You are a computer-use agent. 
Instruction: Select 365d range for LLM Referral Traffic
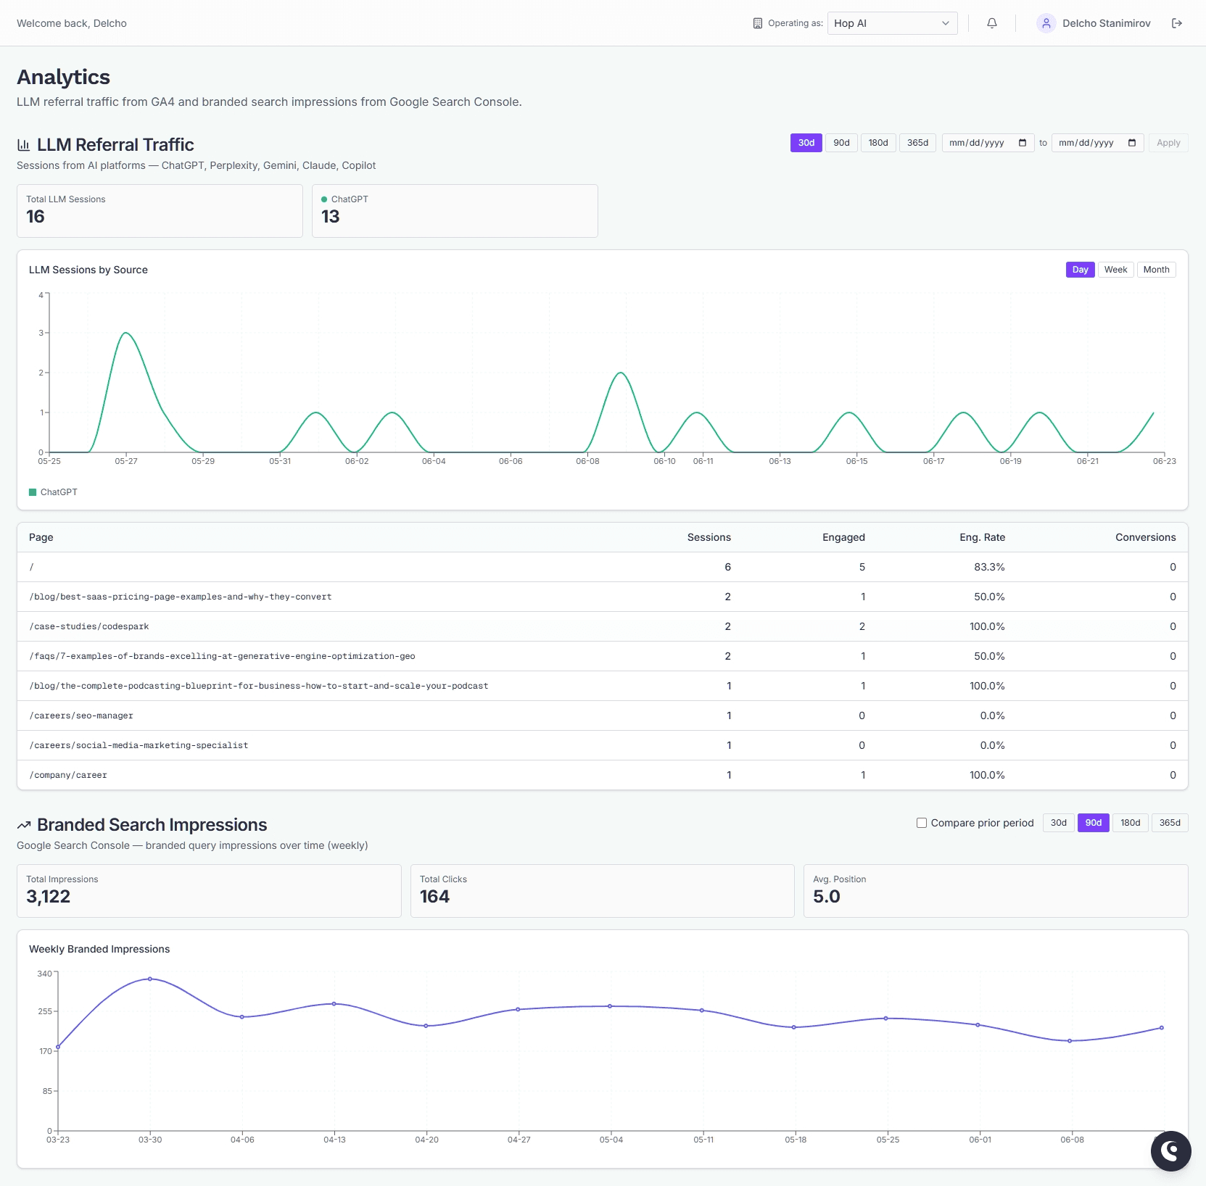coord(918,143)
